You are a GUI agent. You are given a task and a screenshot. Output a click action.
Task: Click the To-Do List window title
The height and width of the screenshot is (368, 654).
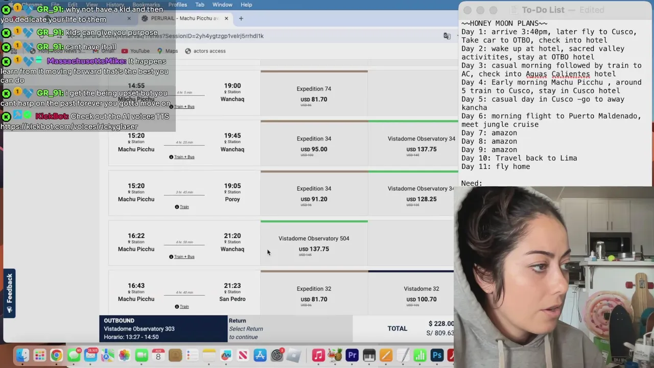[x=543, y=10]
